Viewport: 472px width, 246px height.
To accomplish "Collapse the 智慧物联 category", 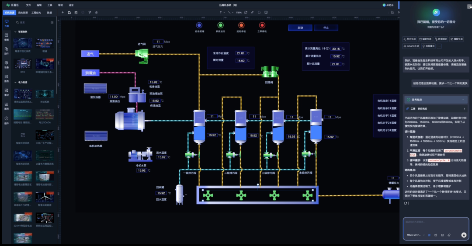I will [15, 31].
